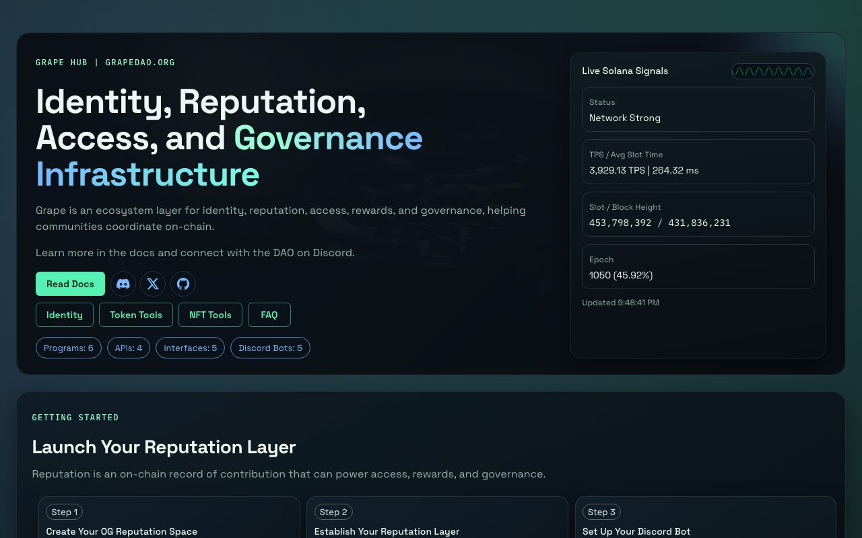Select the Discord Bots: 5 chip
Image resolution: width=862 pixels, height=538 pixels.
(270, 348)
